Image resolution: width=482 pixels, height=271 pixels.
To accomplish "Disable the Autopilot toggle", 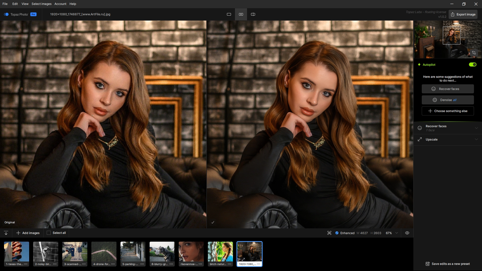I will [x=472, y=64].
